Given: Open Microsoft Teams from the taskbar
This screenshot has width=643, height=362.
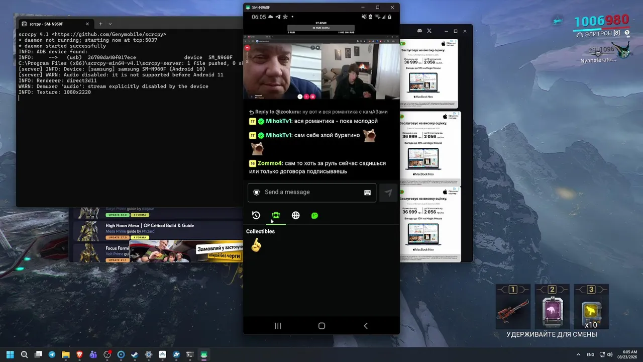Looking at the screenshot, I should tap(93, 354).
